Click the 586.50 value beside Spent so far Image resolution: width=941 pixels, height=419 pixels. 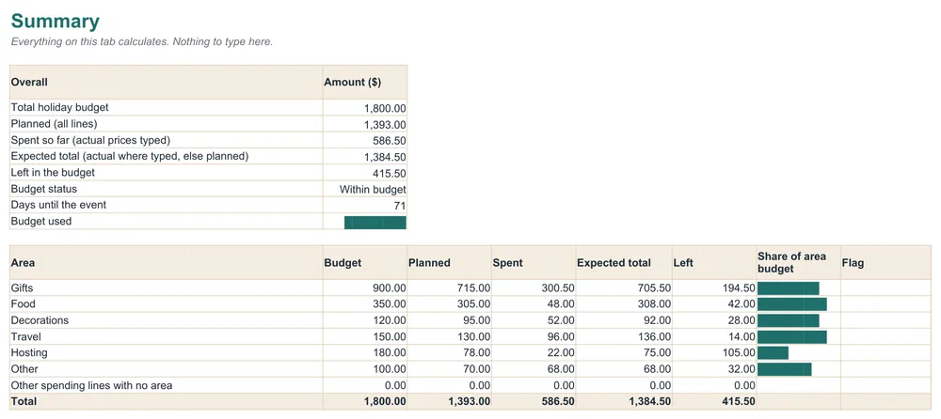click(389, 141)
